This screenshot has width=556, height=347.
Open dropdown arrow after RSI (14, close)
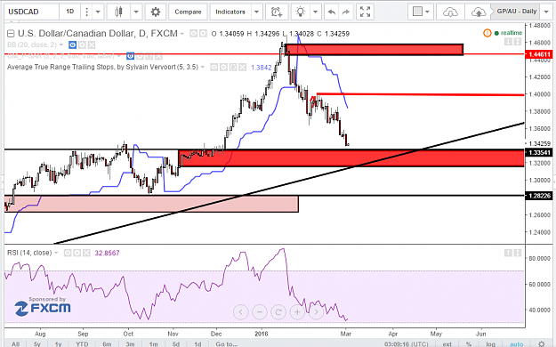(x=56, y=253)
